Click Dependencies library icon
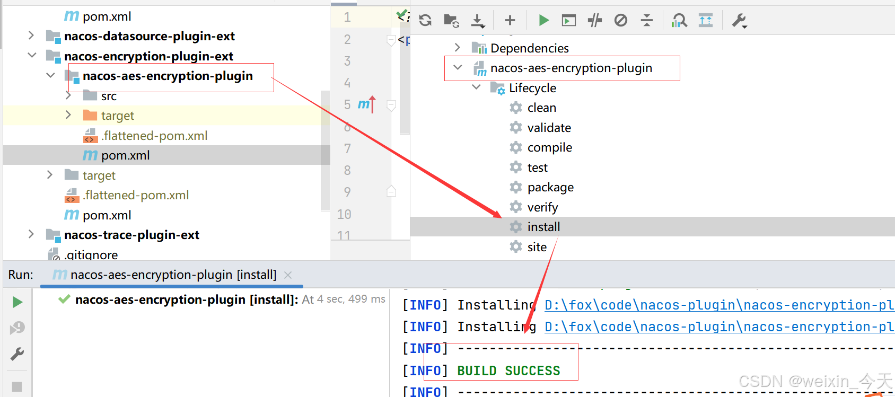This screenshot has height=397, width=895. pos(479,48)
